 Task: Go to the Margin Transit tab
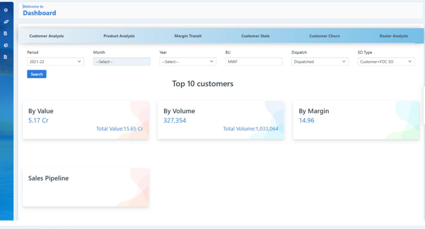188,36
